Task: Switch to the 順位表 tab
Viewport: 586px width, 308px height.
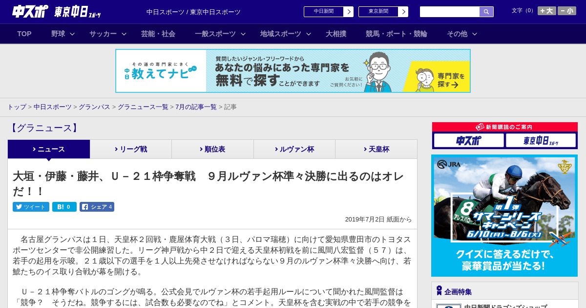Action: [212, 149]
